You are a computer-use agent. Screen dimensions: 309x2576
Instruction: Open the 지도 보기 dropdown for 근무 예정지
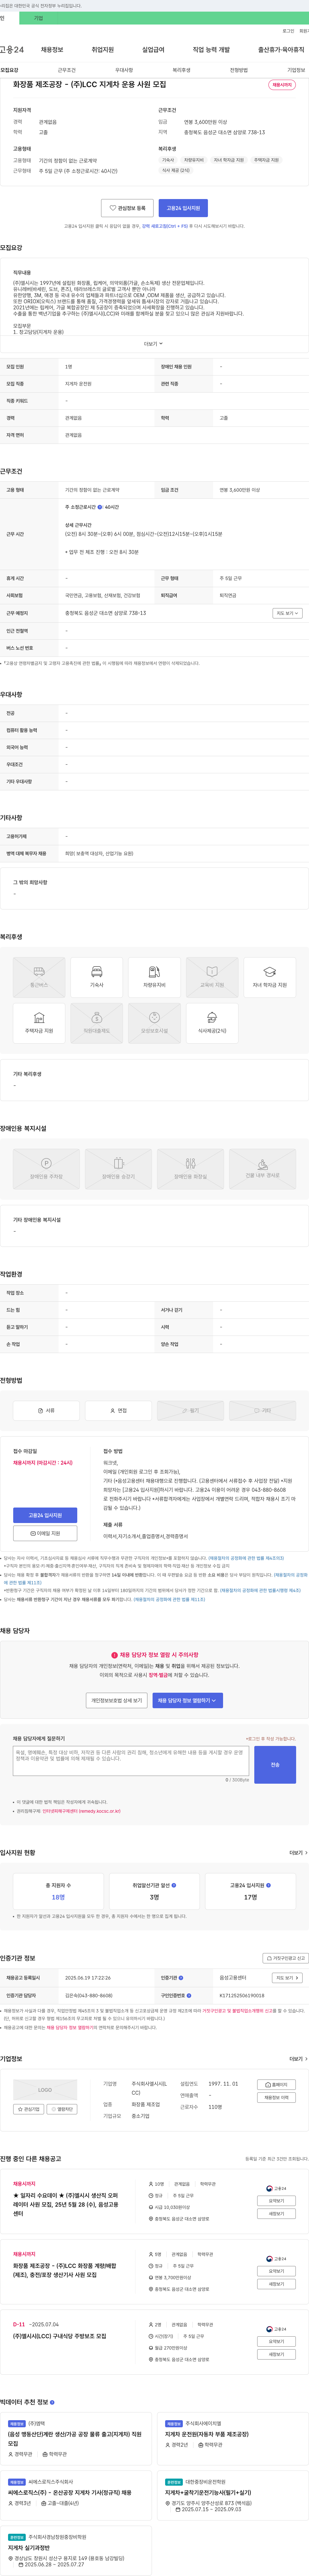(287, 613)
